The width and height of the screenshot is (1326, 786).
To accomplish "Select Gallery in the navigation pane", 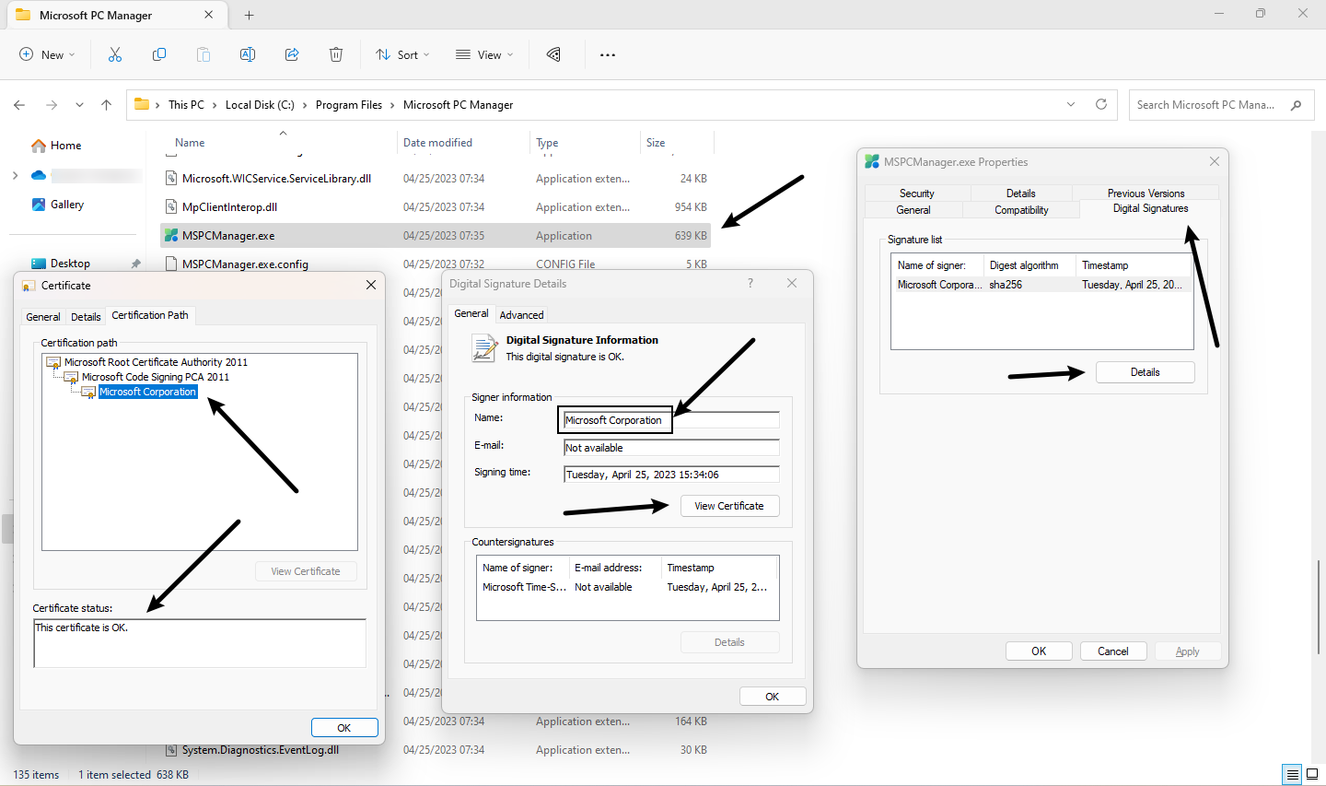I will pyautogui.click(x=57, y=205).
